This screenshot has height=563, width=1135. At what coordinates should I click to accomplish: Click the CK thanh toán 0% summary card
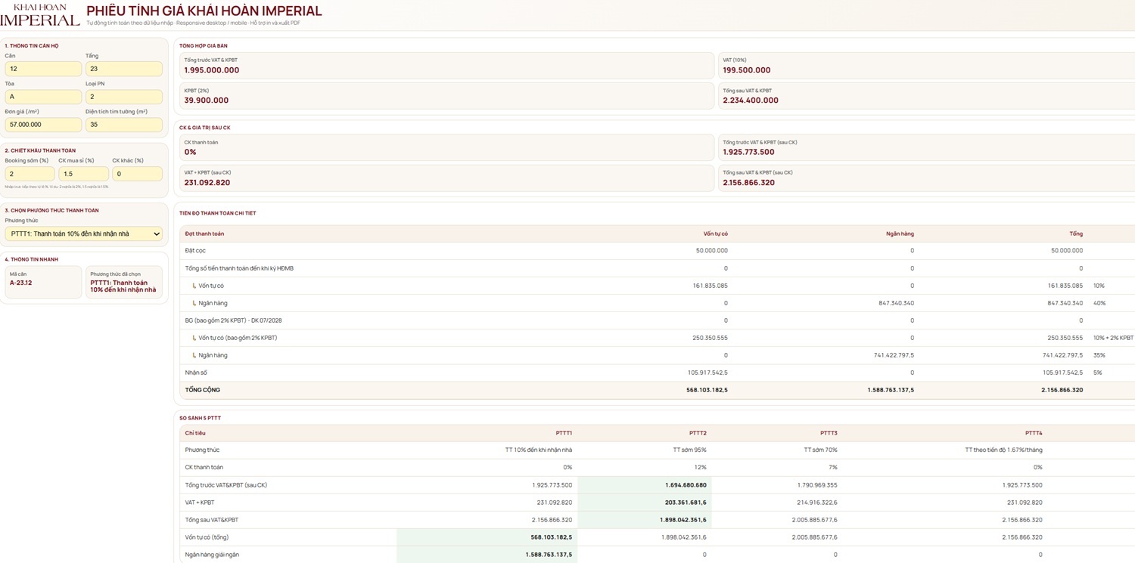[x=446, y=147]
